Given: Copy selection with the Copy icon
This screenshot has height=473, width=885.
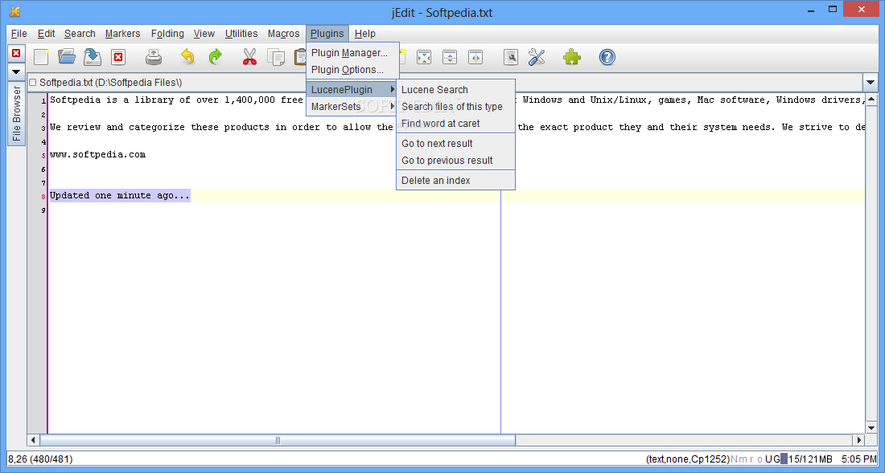Looking at the screenshot, I should pos(276,57).
